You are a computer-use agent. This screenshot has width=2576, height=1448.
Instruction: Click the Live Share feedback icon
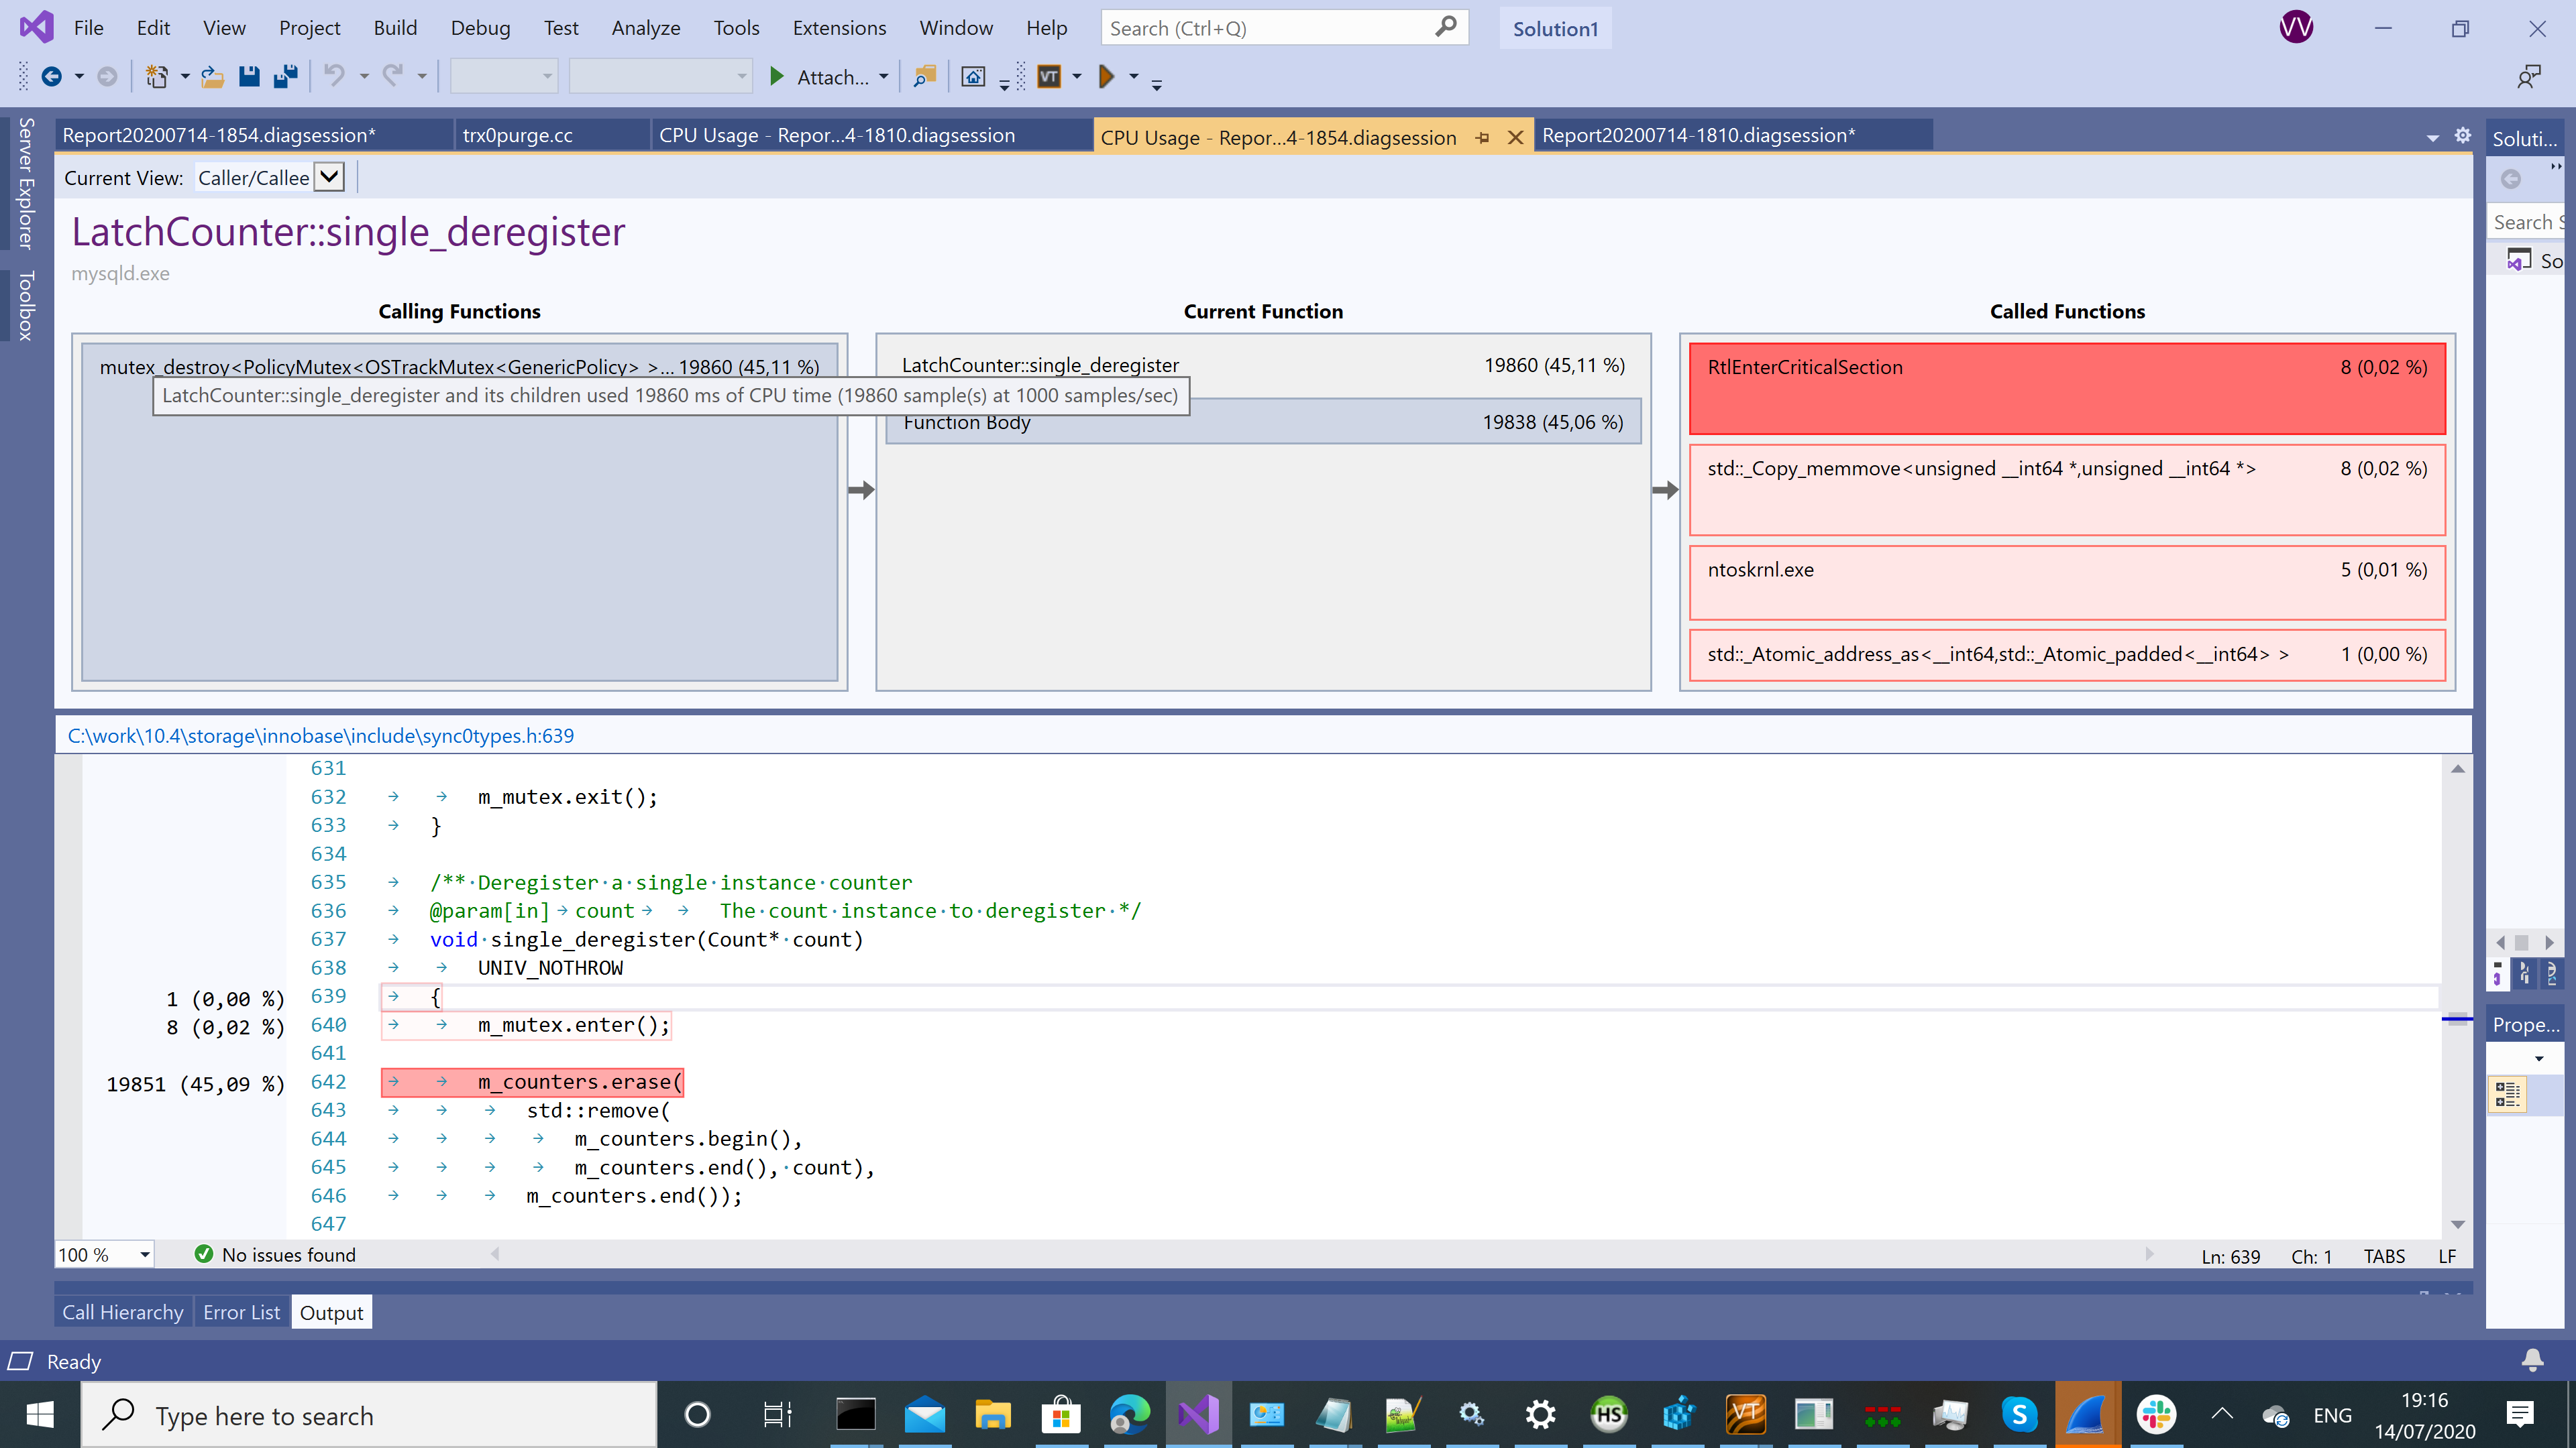coord(2529,76)
